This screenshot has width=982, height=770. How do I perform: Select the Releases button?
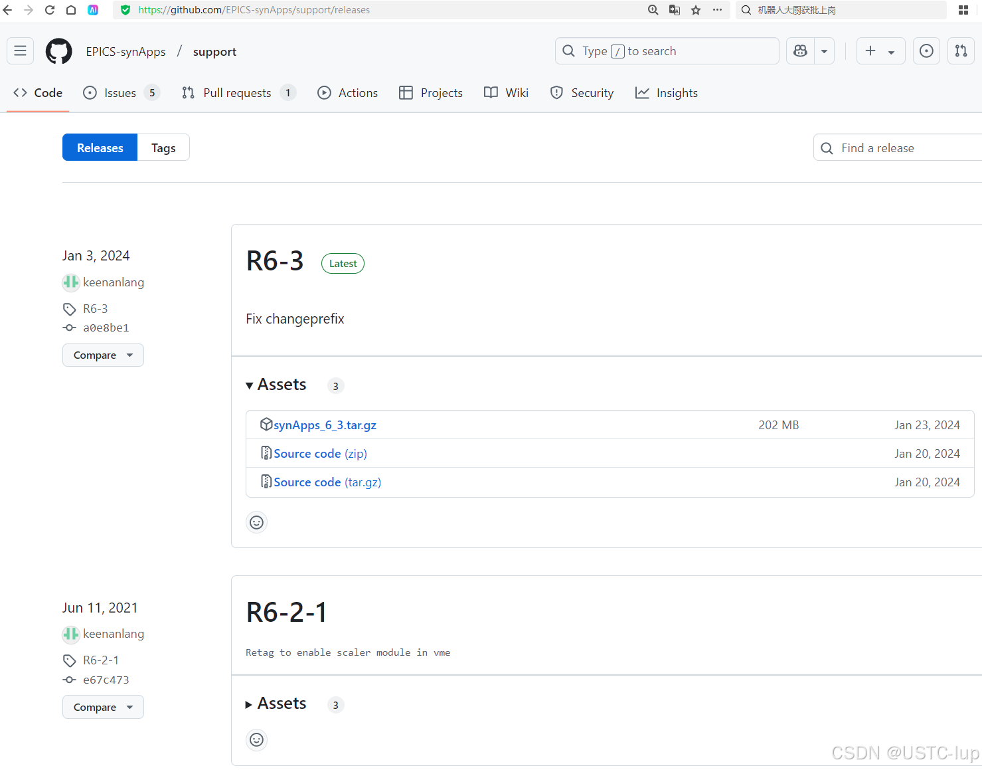[x=100, y=147]
